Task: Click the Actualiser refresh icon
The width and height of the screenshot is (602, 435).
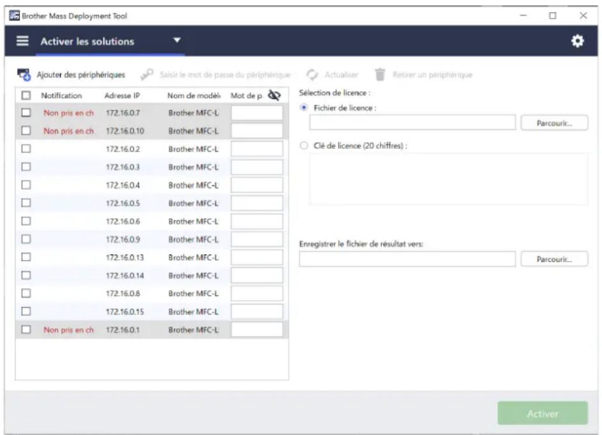Action: pyautogui.click(x=312, y=75)
